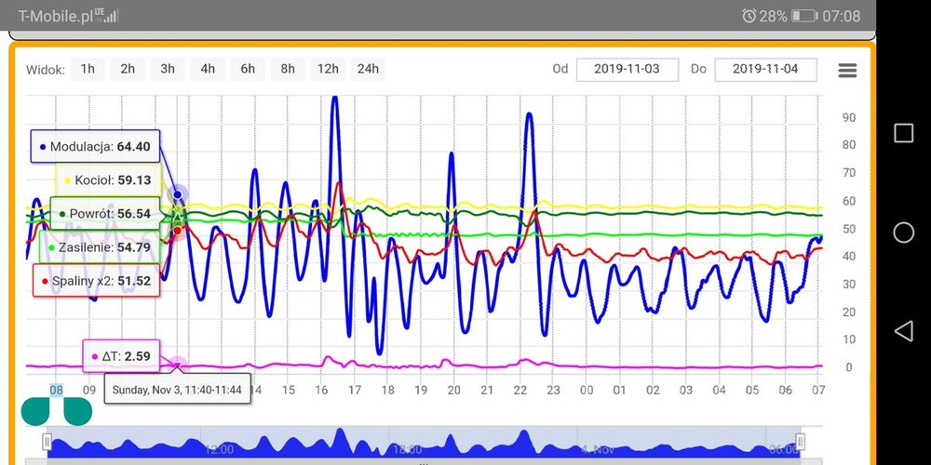Select the 12h view range
Screen dimensions: 931x465
pos(327,69)
